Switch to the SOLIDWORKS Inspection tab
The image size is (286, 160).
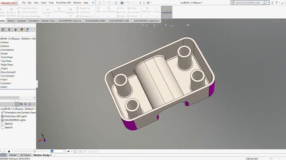point(147,21)
